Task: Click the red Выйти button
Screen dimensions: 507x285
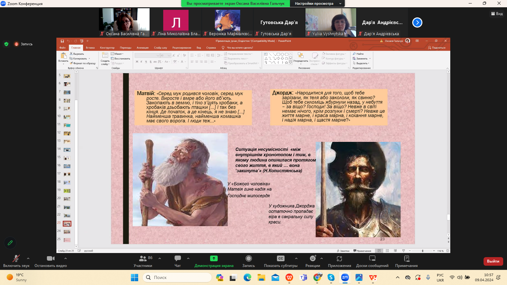Action: pyautogui.click(x=493, y=261)
